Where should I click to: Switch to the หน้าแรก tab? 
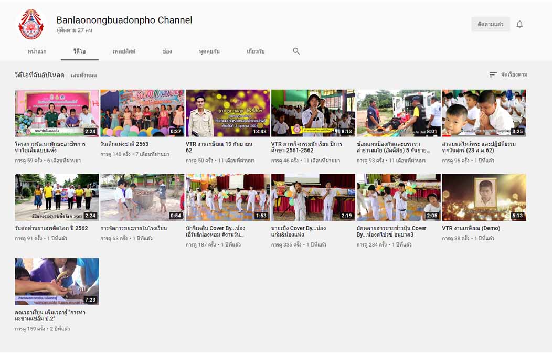pos(37,51)
